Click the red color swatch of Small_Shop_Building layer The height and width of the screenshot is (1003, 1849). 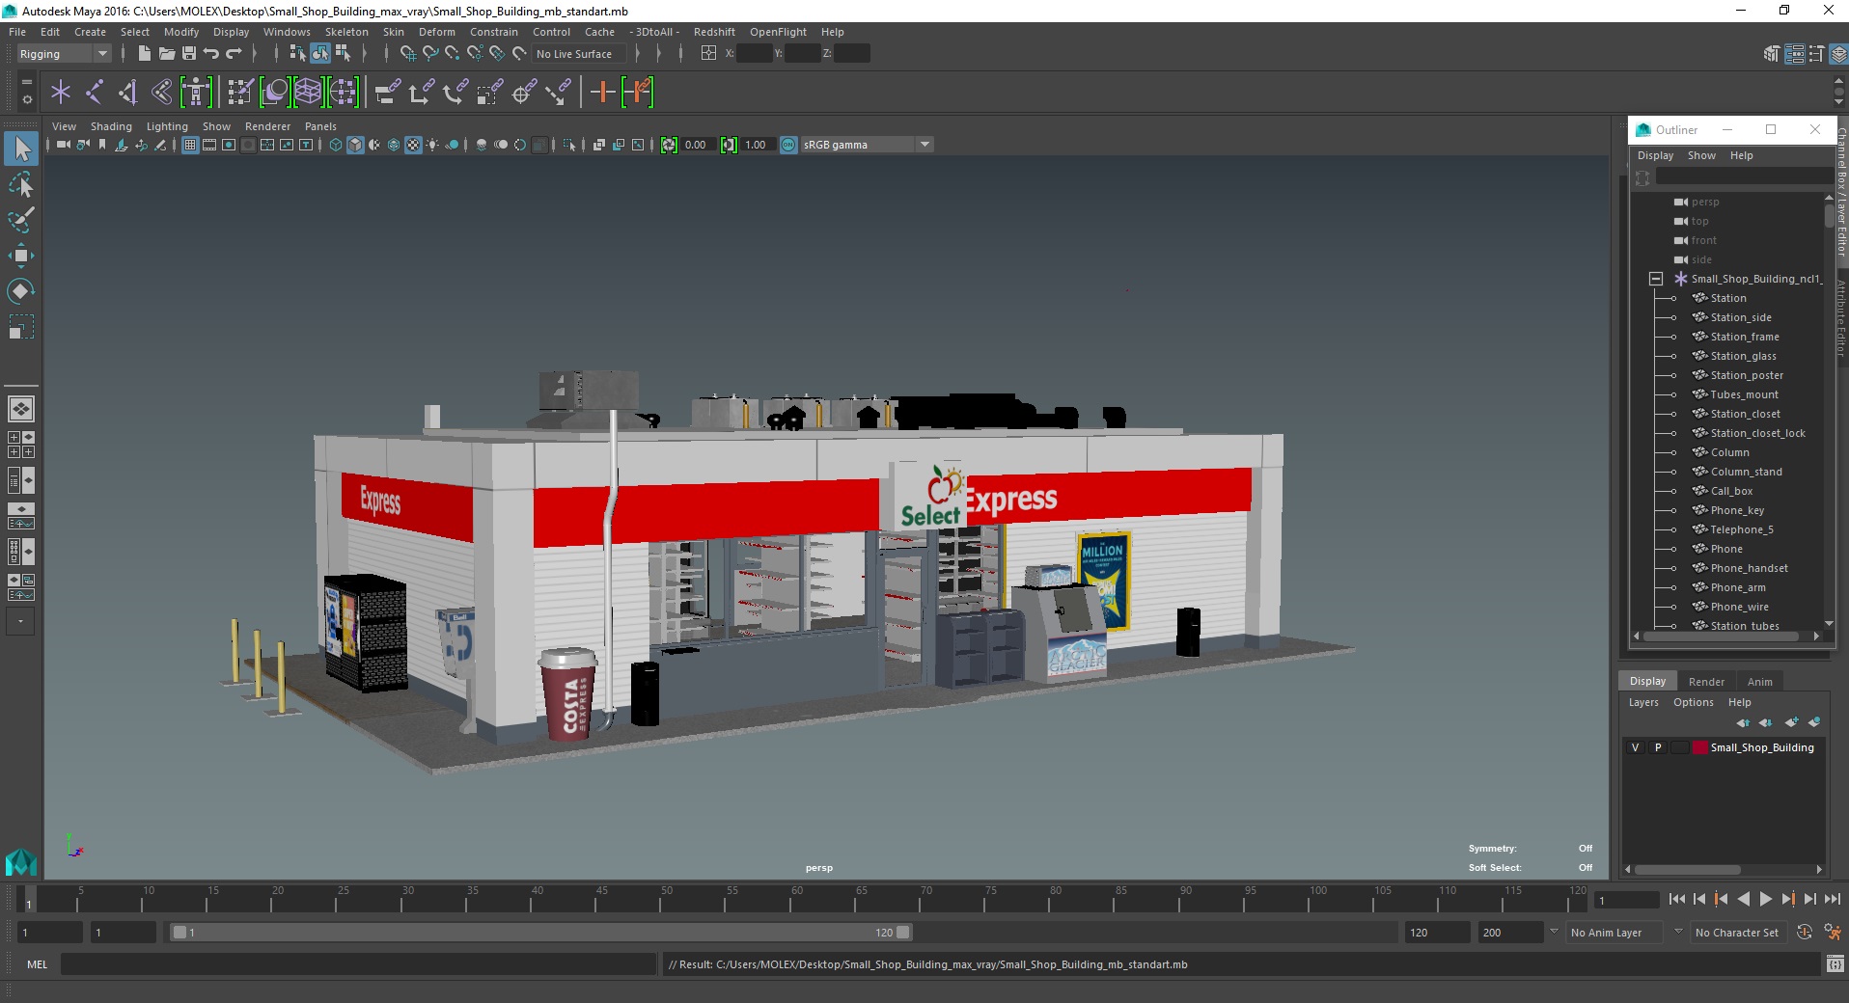click(x=1700, y=747)
